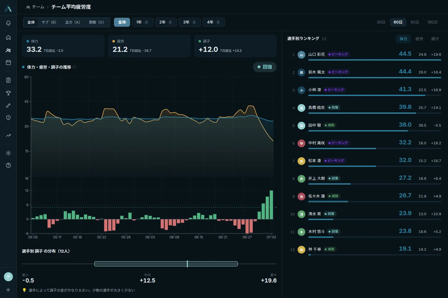Switch period to 90日

415,22
